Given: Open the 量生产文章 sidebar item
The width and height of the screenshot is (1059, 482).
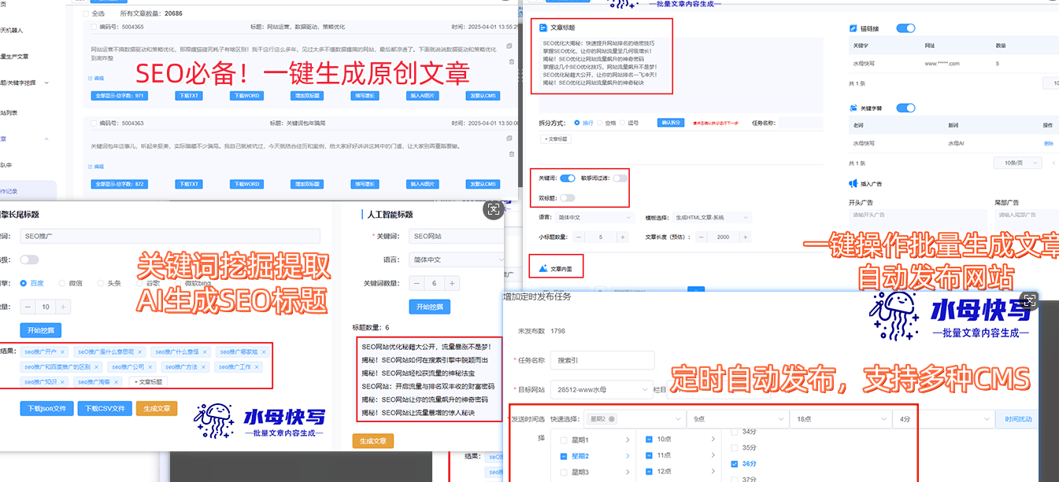Looking at the screenshot, I should pos(15,57).
